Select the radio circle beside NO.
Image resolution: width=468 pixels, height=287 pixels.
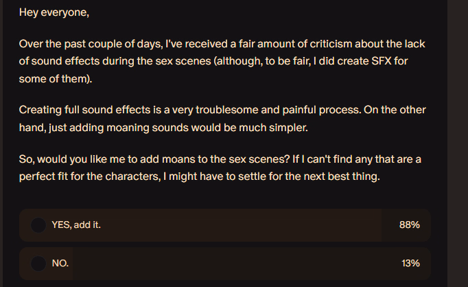38,264
